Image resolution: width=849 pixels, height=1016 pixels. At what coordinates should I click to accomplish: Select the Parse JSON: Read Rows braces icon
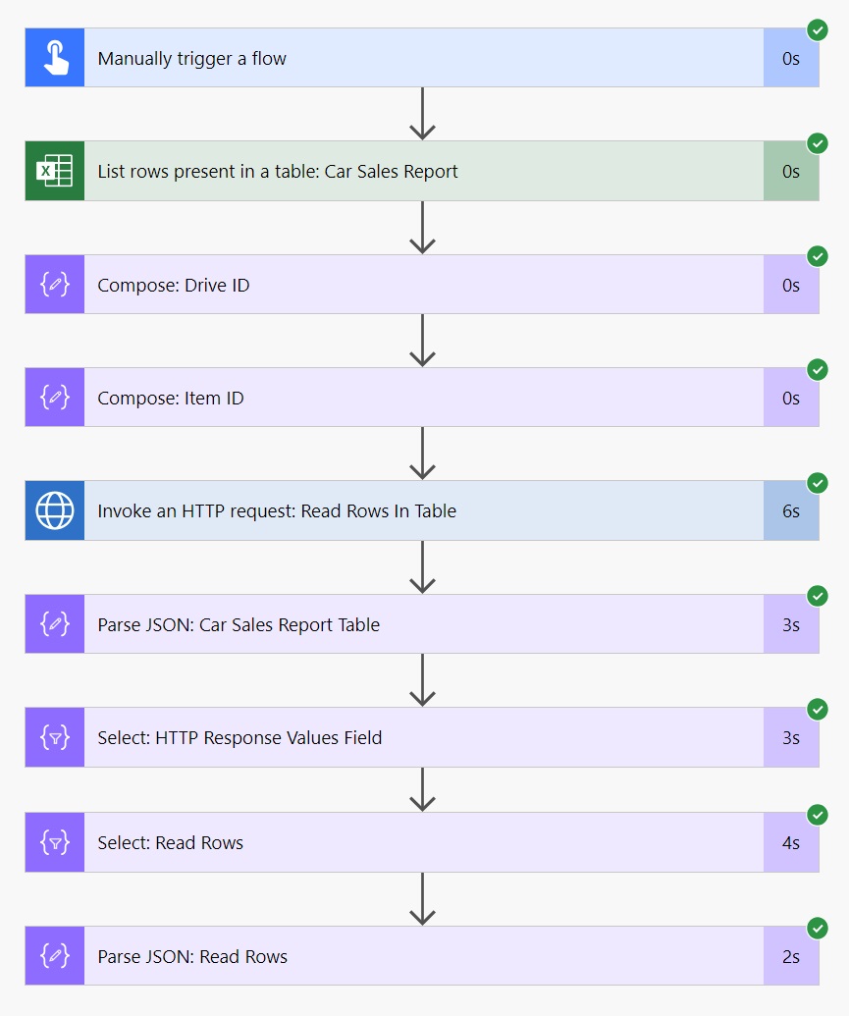pyautogui.click(x=55, y=956)
